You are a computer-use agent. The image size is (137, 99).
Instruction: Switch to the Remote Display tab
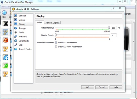(52, 23)
